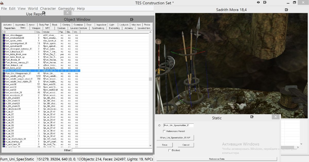The width and height of the screenshot is (309, 162).
Task: Click the icon beside Fum_throne_01 entry
Action: pos(4,60)
